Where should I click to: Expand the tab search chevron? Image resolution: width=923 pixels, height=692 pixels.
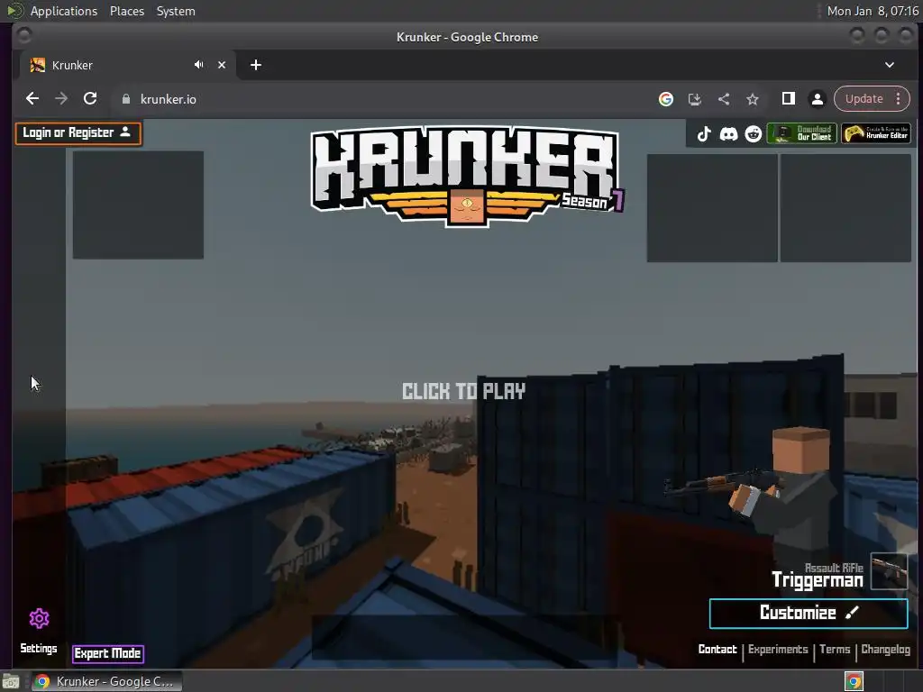point(890,65)
